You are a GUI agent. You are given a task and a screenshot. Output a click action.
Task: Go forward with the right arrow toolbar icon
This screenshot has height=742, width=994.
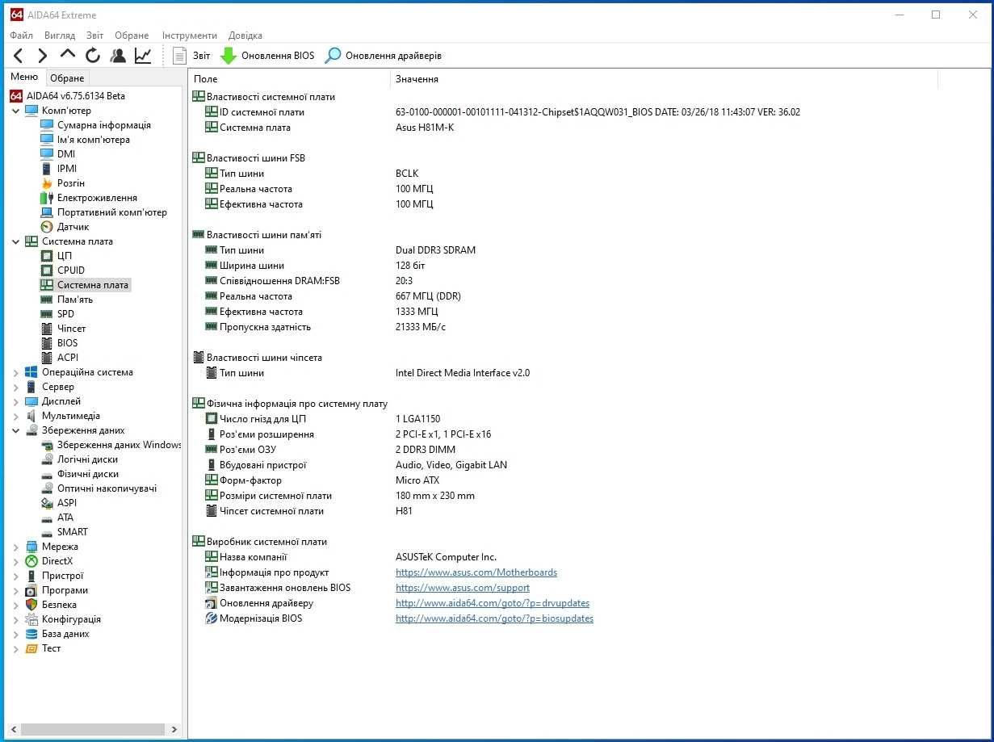(x=43, y=56)
